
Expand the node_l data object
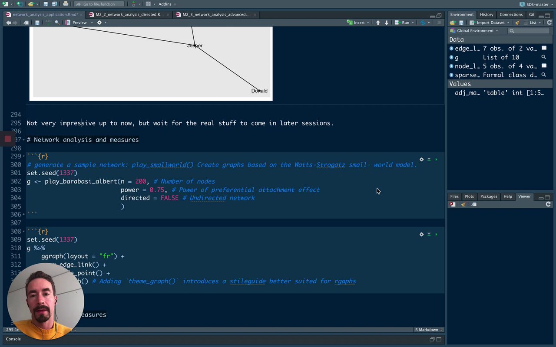coord(452,66)
